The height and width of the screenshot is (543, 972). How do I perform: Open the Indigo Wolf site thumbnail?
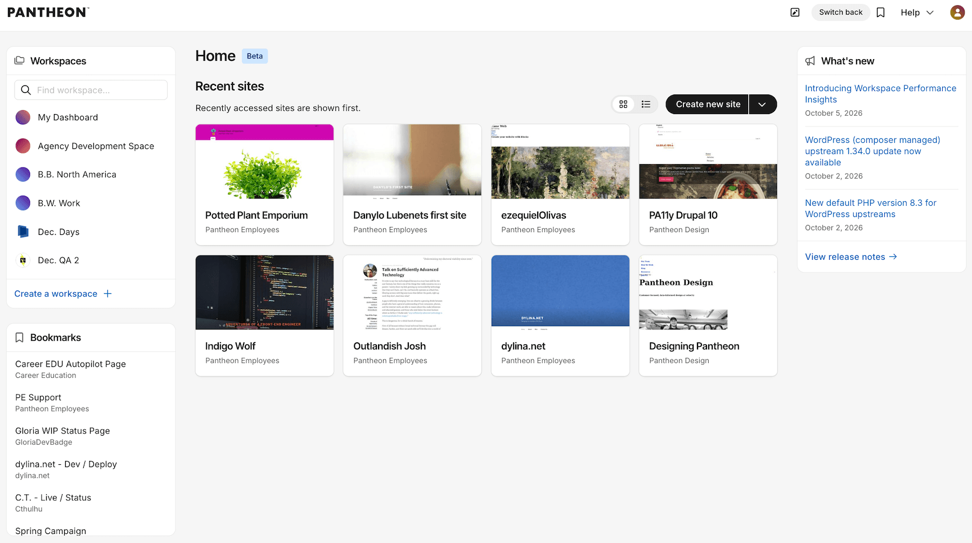[264, 292]
